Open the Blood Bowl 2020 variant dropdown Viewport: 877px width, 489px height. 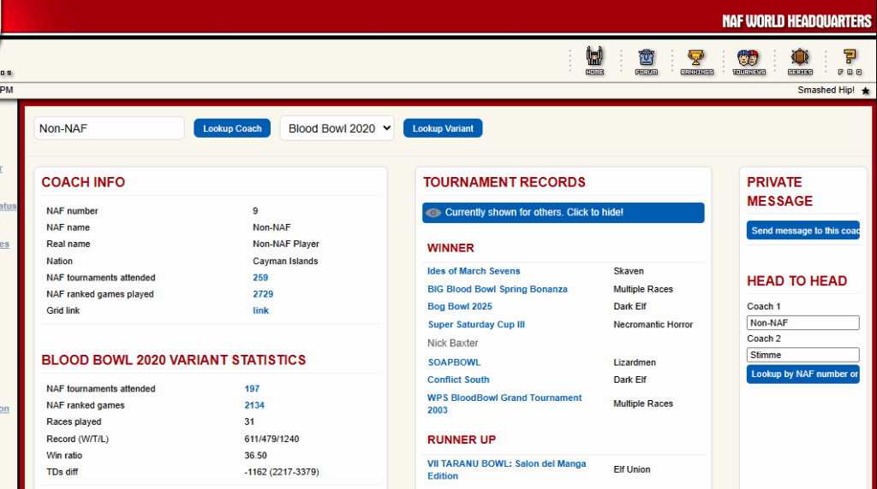coord(337,128)
